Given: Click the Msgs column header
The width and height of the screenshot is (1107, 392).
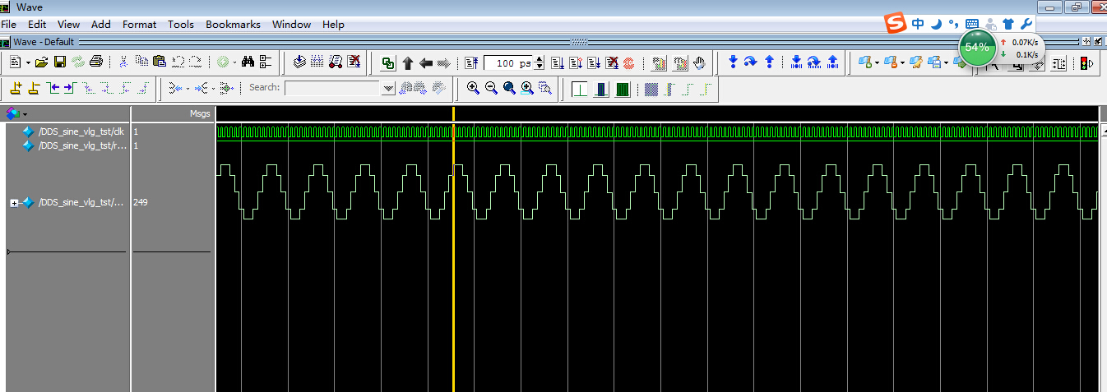Looking at the screenshot, I should pos(200,113).
